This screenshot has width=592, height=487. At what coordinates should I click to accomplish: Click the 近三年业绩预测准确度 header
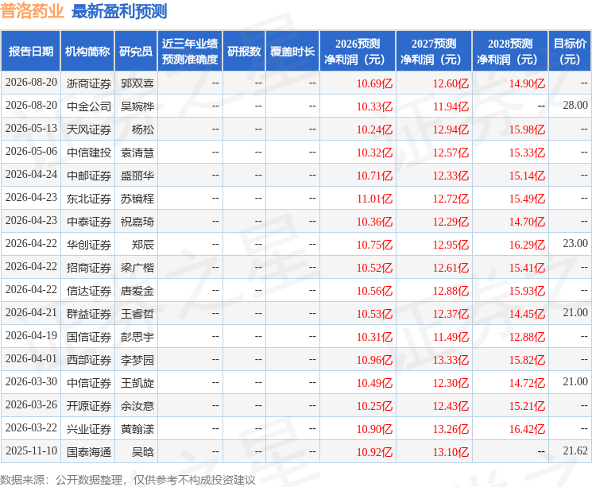[x=190, y=52]
